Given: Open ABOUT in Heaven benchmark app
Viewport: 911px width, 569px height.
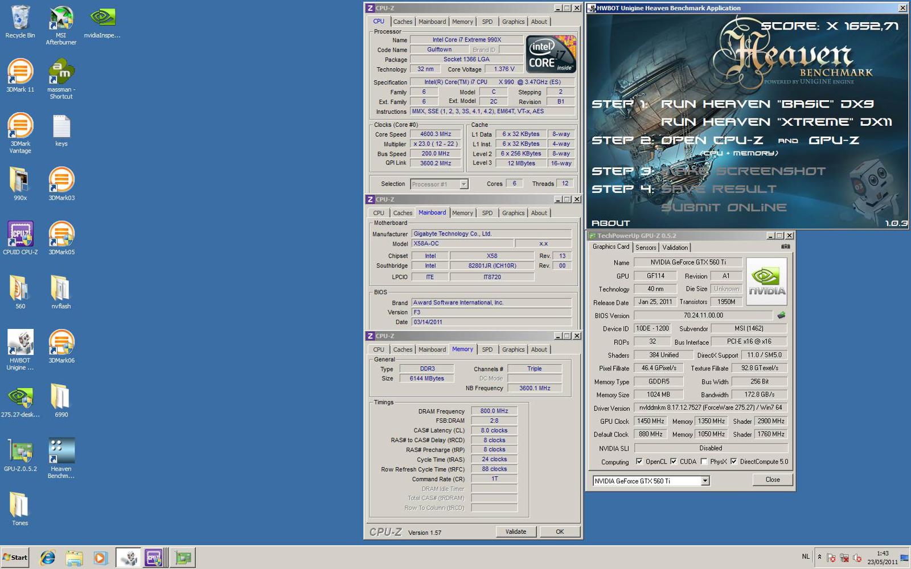Looking at the screenshot, I should (610, 223).
